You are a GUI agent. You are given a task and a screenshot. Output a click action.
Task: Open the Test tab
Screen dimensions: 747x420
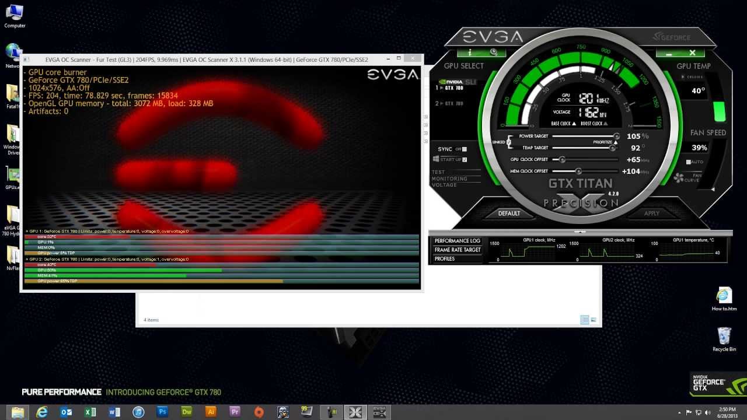438,172
